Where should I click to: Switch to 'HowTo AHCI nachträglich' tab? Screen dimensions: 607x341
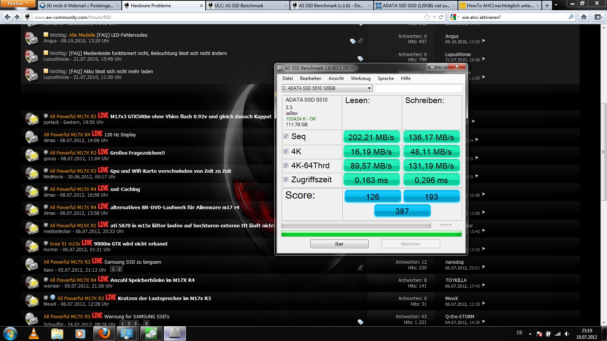[x=500, y=6]
